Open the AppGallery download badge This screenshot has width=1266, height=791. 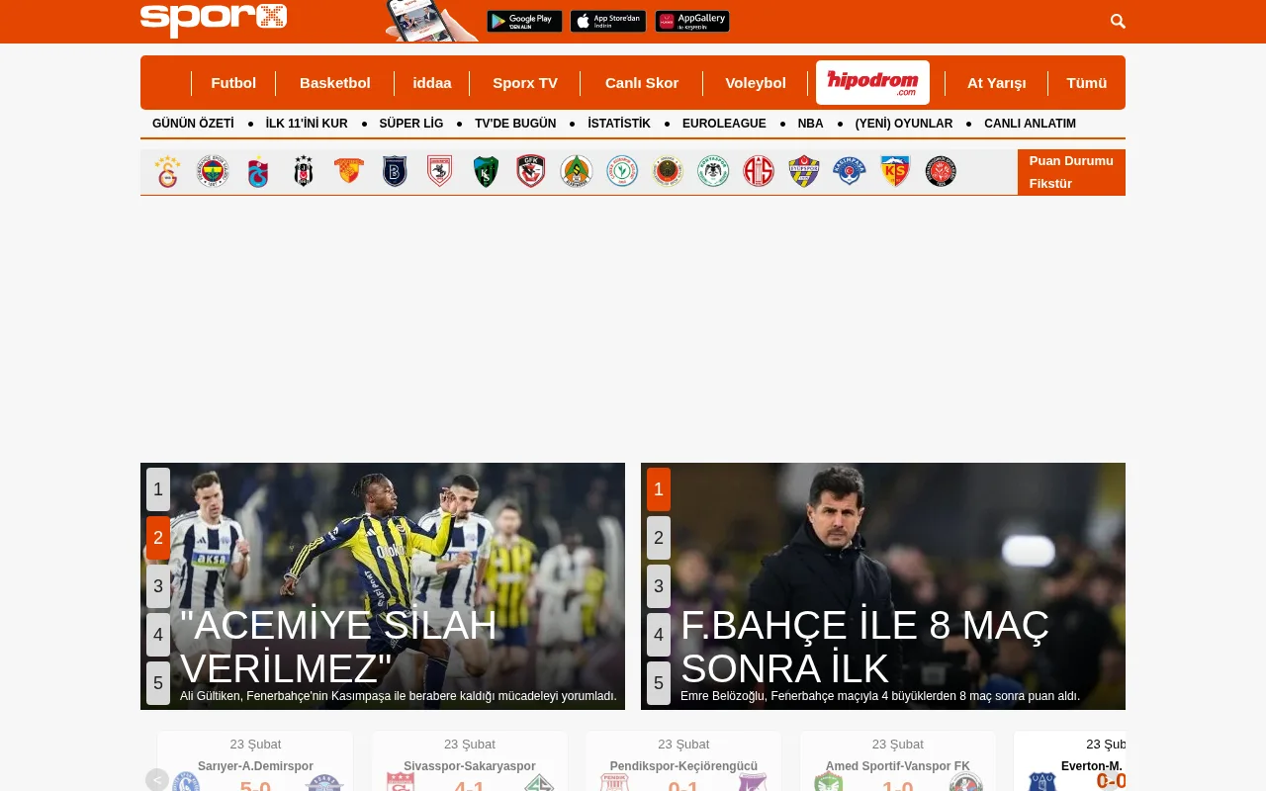coord(691,20)
